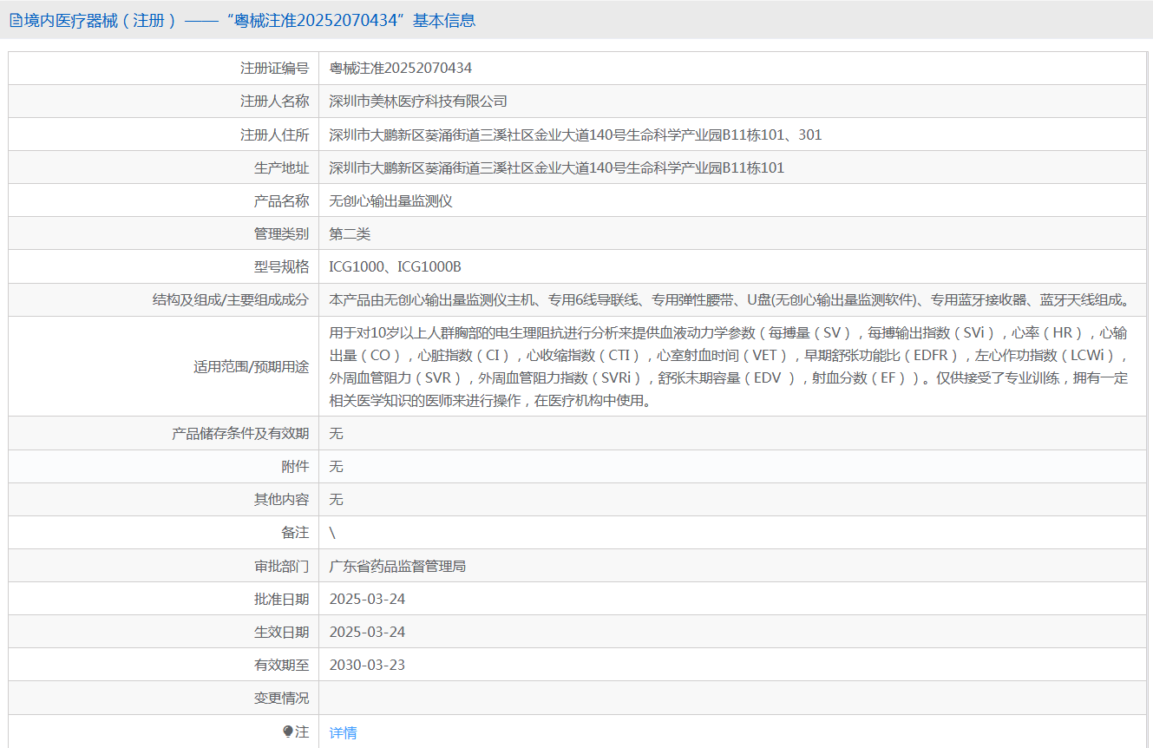Click the document icon in the page header

pyautogui.click(x=15, y=21)
